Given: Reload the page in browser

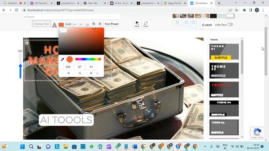Looking at the screenshot, I should click(x=16, y=10).
